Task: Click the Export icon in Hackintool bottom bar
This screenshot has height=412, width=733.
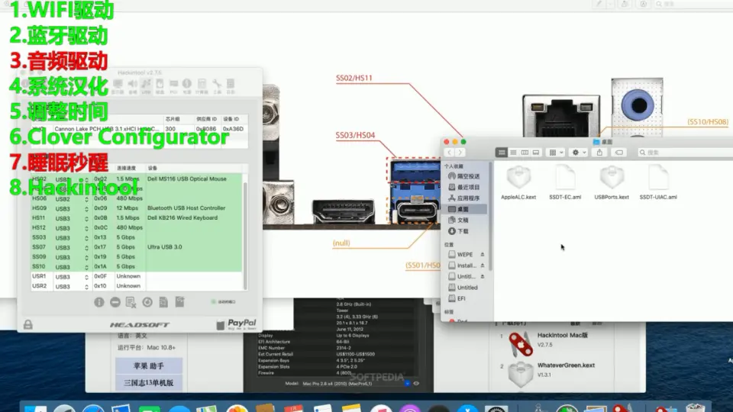Action: click(180, 302)
